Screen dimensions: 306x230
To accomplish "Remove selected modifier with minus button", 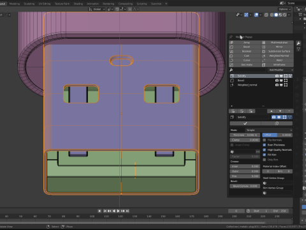I will pyautogui.click(x=289, y=111).
